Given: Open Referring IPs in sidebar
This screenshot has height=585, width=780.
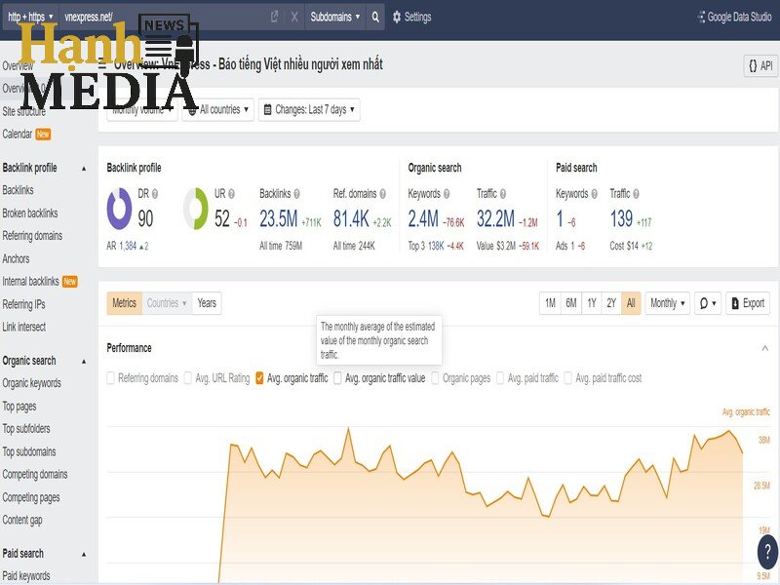Looking at the screenshot, I should [23, 304].
